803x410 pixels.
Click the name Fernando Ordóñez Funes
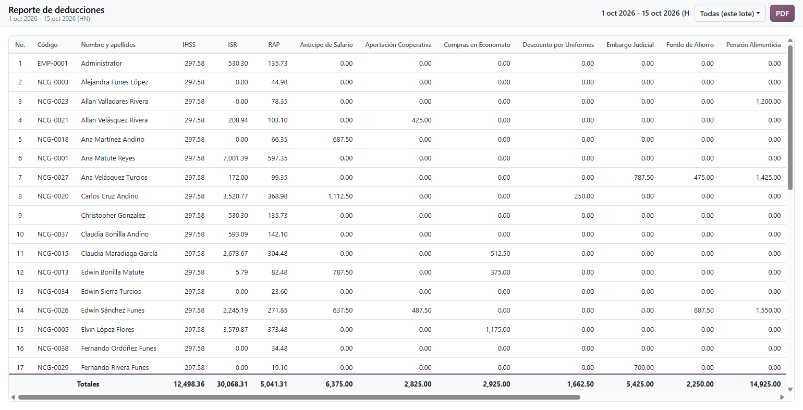(119, 349)
